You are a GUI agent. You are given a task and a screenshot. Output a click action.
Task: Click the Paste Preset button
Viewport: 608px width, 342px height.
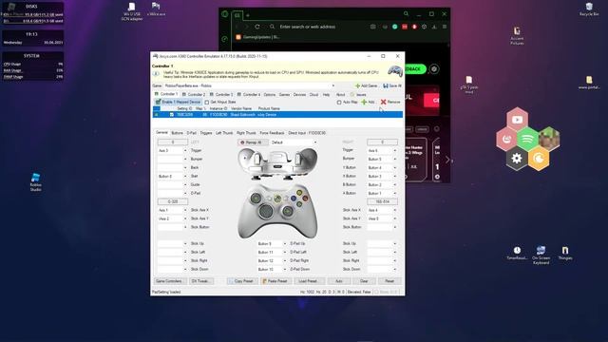[x=275, y=281]
